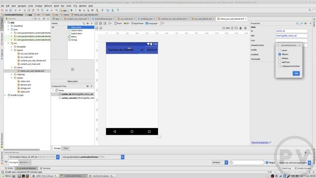Open the Build menu

point(56,6)
